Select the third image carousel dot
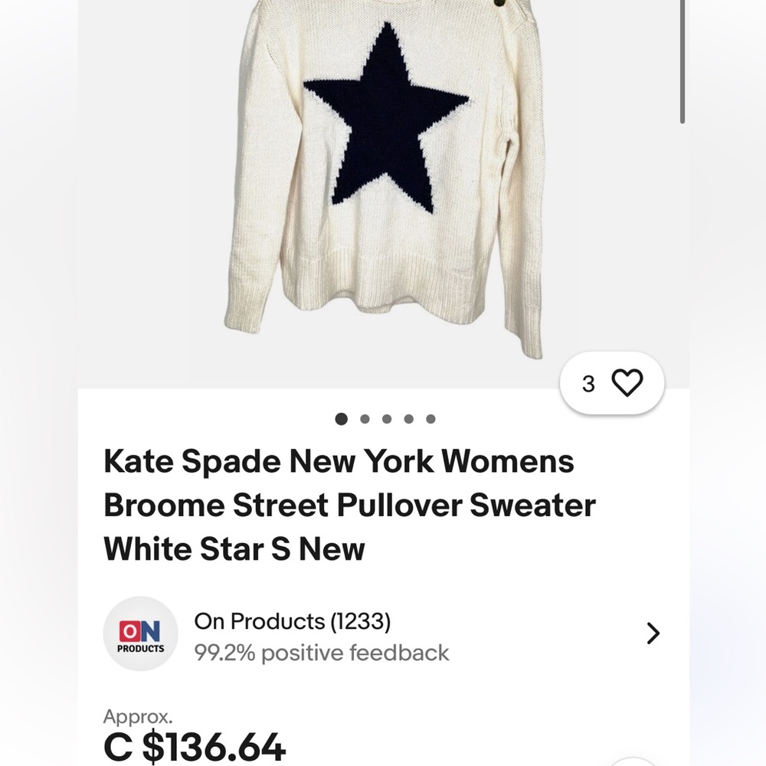Screen dimensions: 766x766 click(385, 419)
